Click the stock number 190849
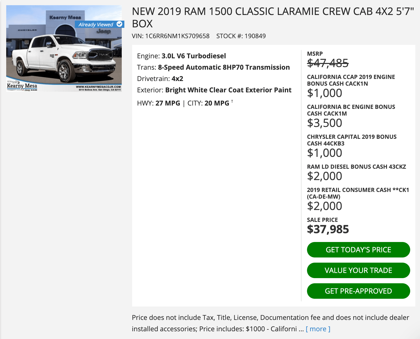 [x=255, y=36]
